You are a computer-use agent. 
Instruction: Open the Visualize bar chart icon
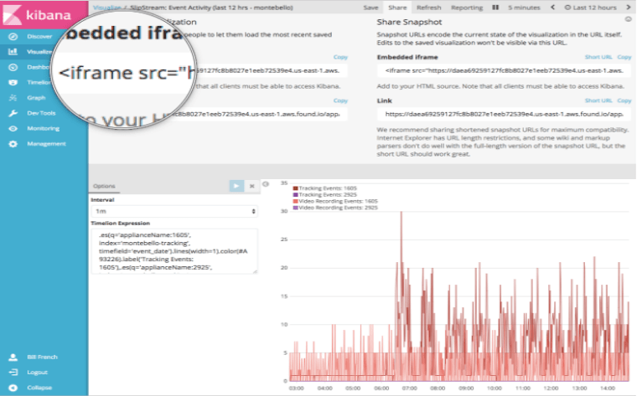click(13, 52)
